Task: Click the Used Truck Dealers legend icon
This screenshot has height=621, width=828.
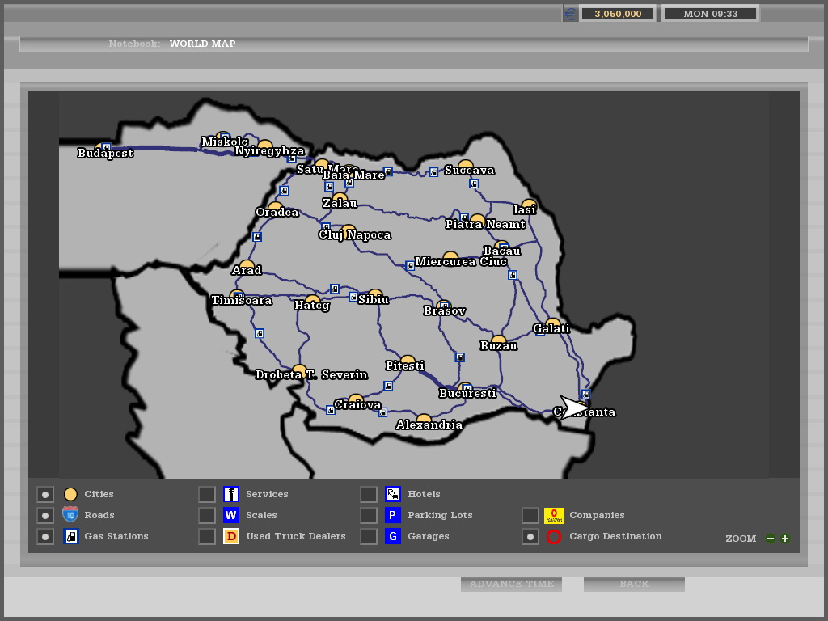Action: 231,536
